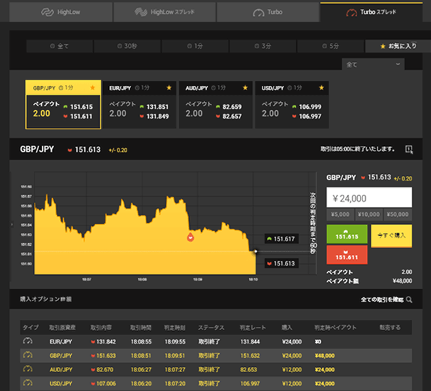Click the 18:08:55 trade time cell
The width and height of the screenshot is (431, 391).
(141, 341)
